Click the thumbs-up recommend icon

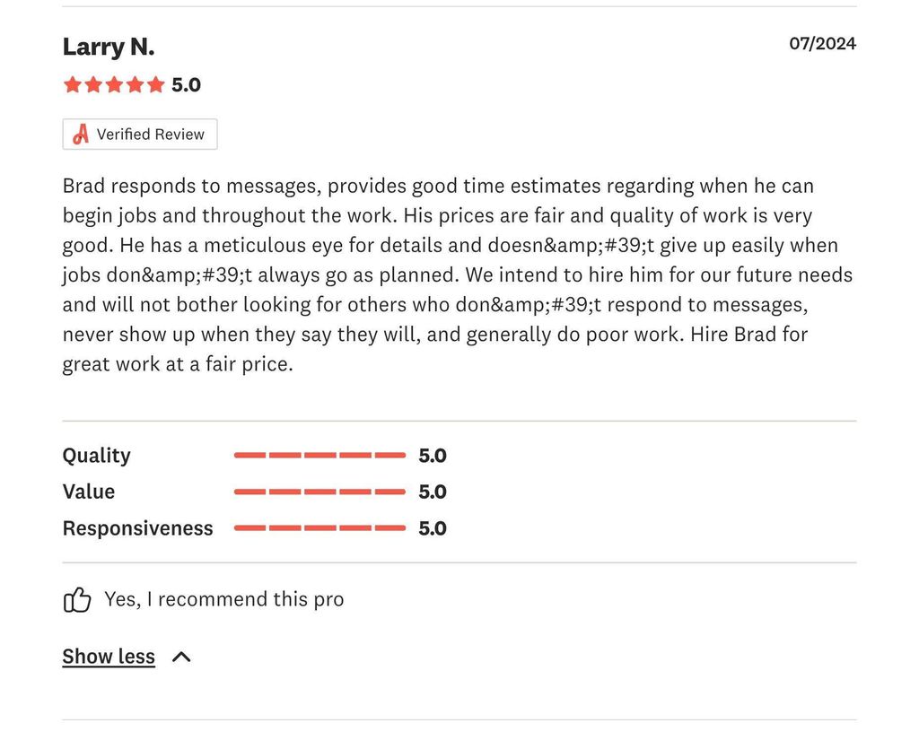coord(77,600)
